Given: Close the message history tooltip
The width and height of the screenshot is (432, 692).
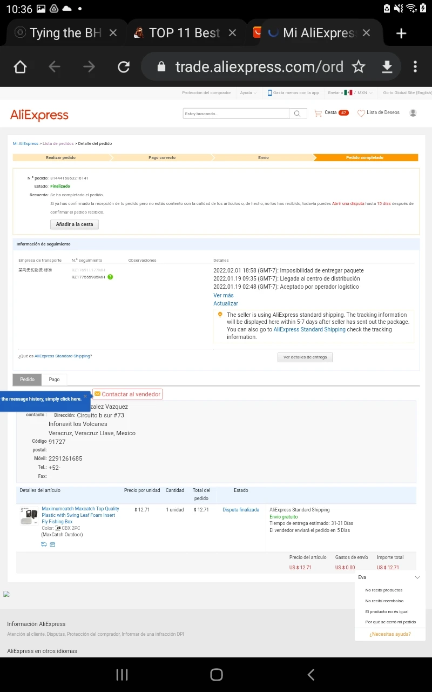Looking at the screenshot, I should [x=85, y=396].
